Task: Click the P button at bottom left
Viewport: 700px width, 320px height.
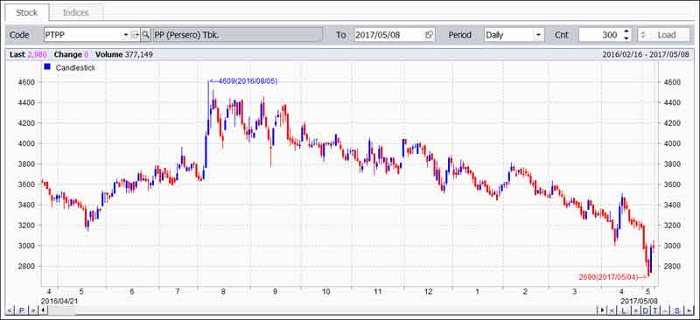Action: coord(21,310)
